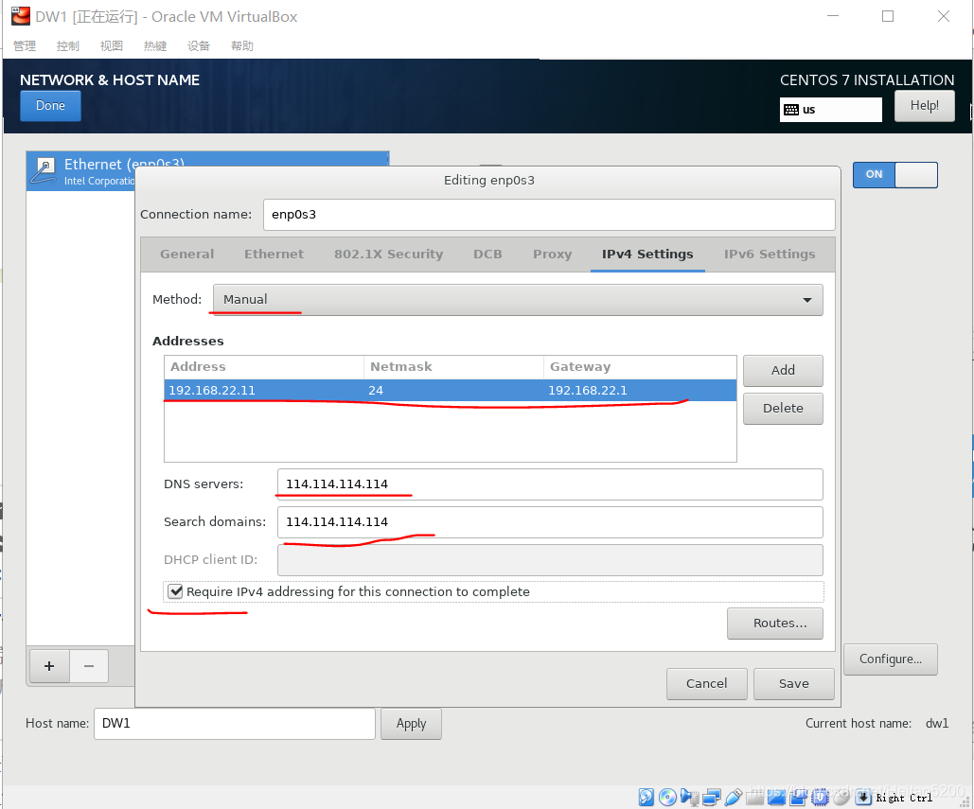The image size is (974, 809).
Task: Apply the host name
Action: (411, 724)
